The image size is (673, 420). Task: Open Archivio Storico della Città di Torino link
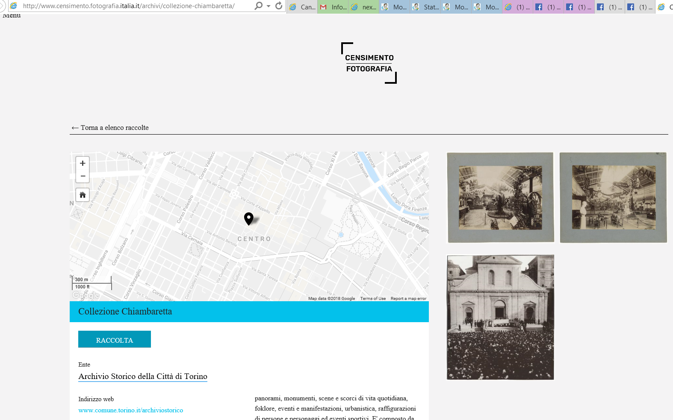[x=143, y=376]
